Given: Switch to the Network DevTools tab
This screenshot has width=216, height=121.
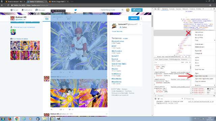Looking at the screenshot, I should pos(185,9).
